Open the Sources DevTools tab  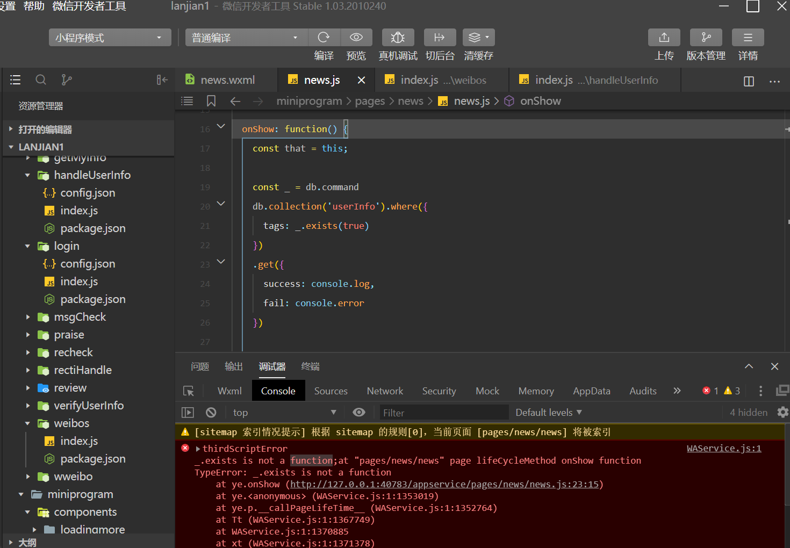click(x=331, y=391)
